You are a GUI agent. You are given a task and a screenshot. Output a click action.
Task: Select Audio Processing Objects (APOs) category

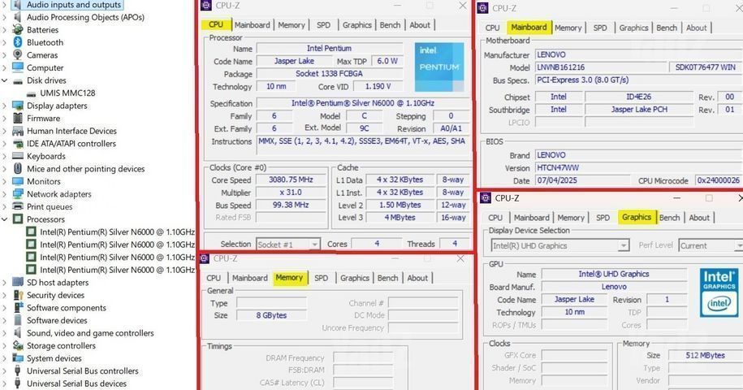coord(85,17)
